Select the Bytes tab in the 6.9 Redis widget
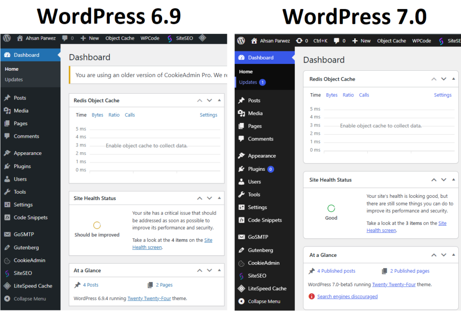 (x=97, y=115)
